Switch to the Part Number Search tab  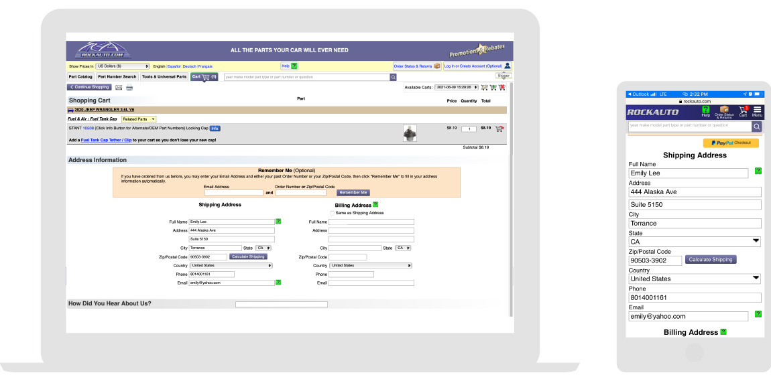click(117, 76)
